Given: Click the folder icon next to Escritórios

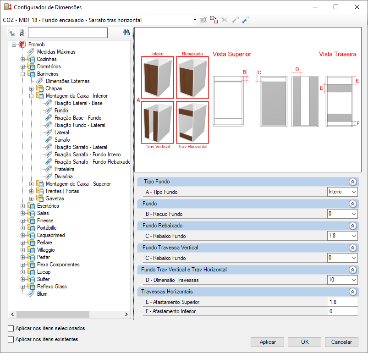Looking at the screenshot, I should 31,206.
